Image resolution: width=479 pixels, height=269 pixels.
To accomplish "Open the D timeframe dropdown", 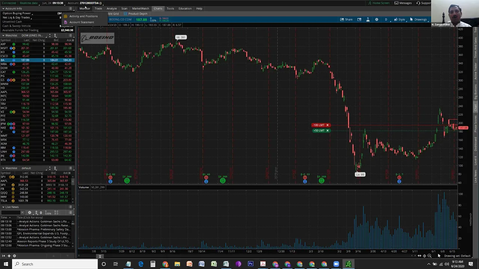I will click(386, 19).
